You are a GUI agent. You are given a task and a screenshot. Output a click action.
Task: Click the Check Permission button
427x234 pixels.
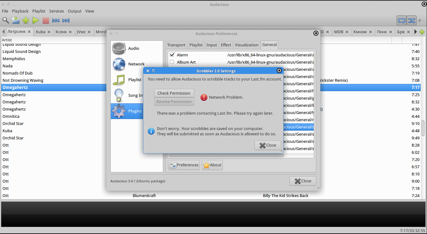click(x=174, y=93)
